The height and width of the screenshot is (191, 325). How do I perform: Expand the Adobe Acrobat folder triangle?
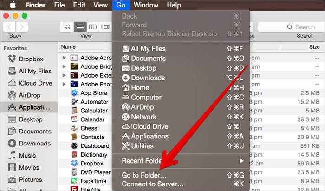point(64,58)
